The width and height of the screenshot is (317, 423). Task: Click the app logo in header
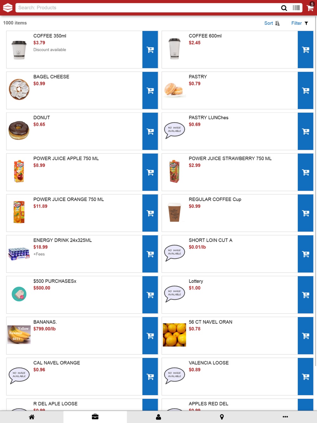coord(8,8)
